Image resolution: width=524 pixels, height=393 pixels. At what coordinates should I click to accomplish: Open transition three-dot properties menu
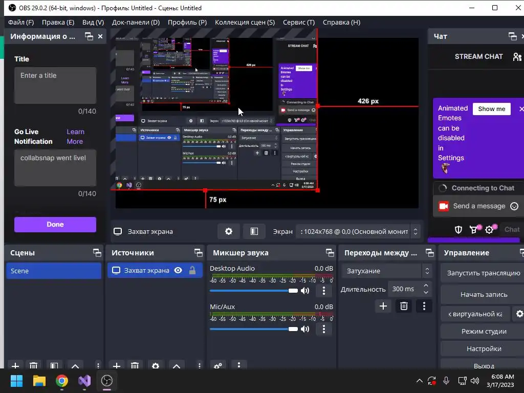(424, 306)
